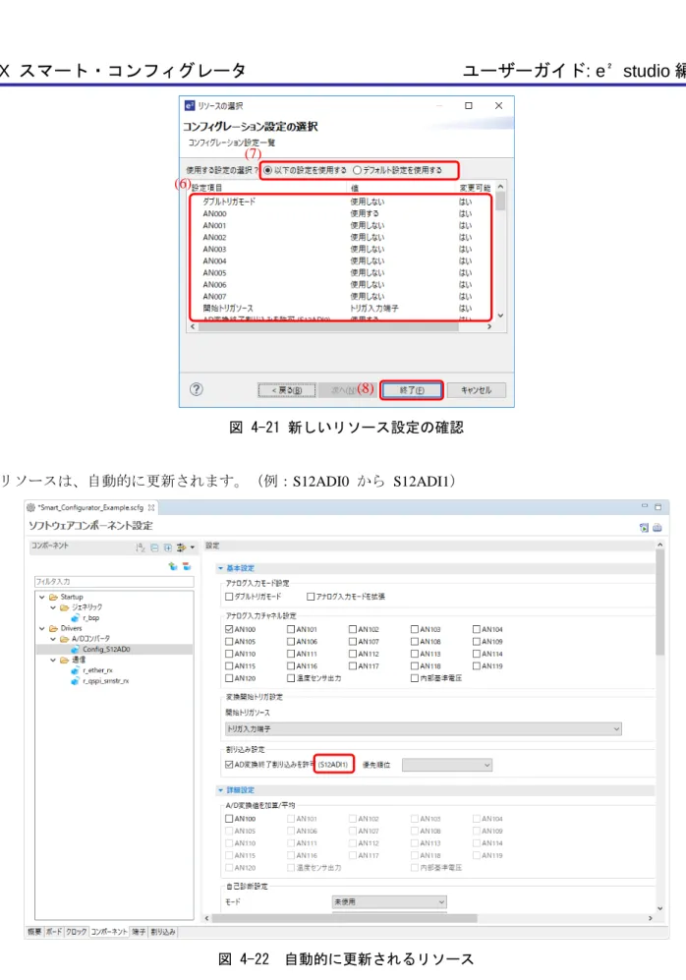Click the sort components alphabetically icon
The height and width of the screenshot is (980, 686).
coord(141,548)
